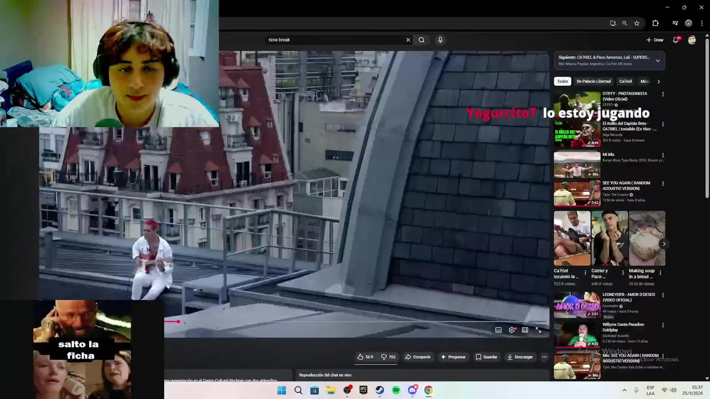Open options for SEE YOU AGAIN 1:42 video
710x399 pixels.
[x=663, y=183]
